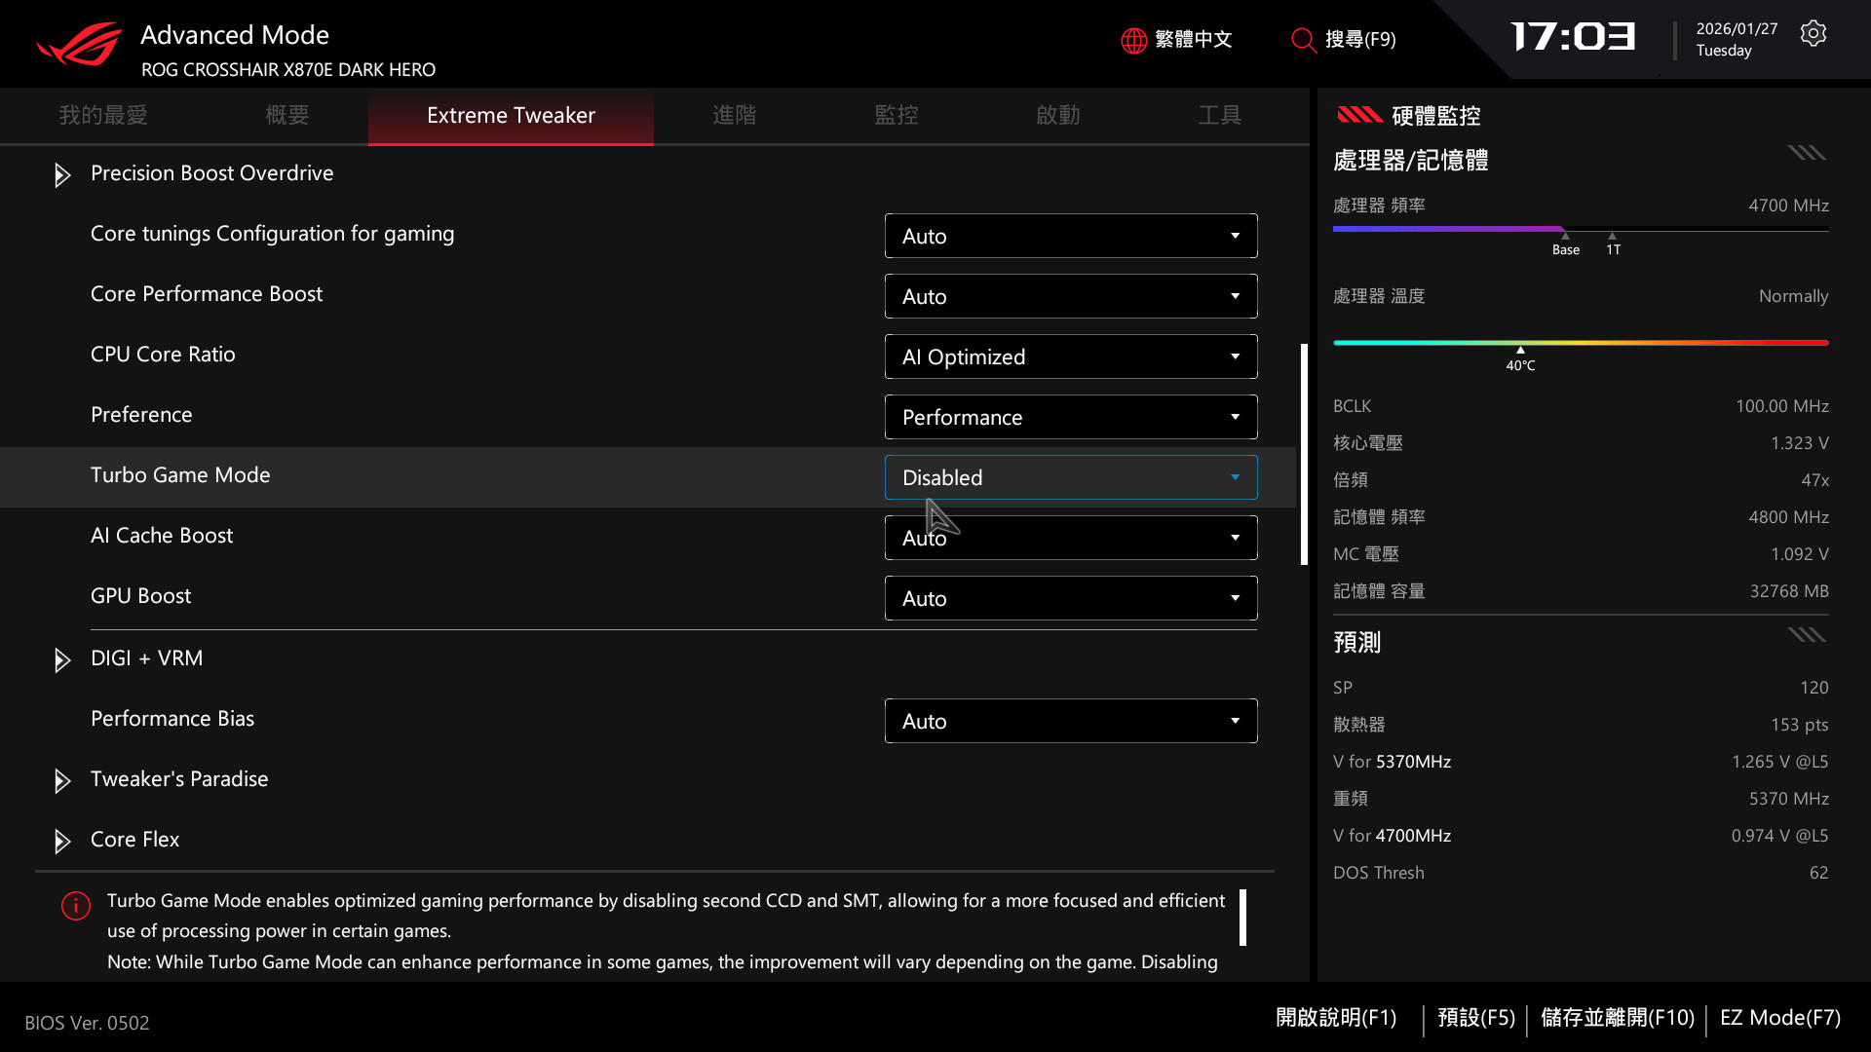Viewport: 1871px width, 1052px height.
Task: Collapse the 處理器/記憶體 section stripe icon
Action: 1806,153
